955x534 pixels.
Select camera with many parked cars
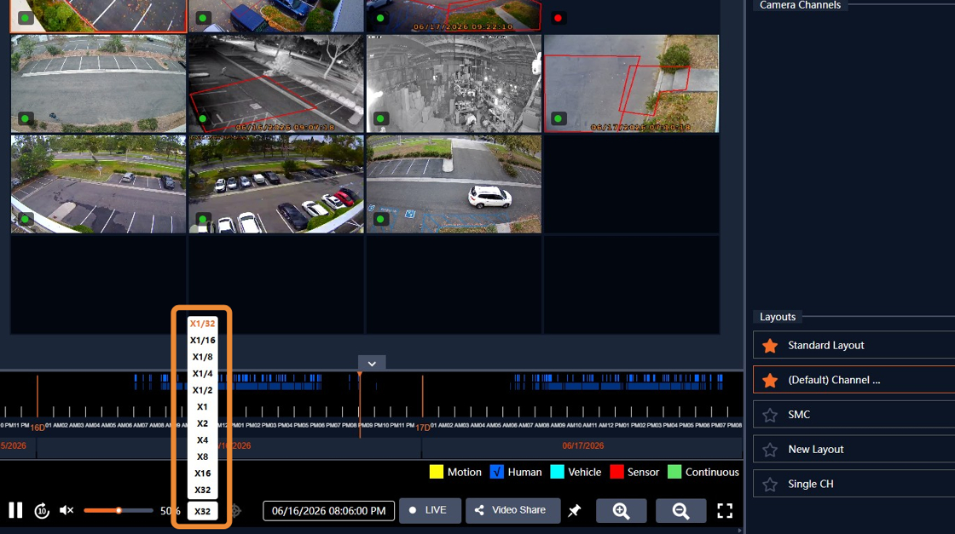(x=276, y=184)
